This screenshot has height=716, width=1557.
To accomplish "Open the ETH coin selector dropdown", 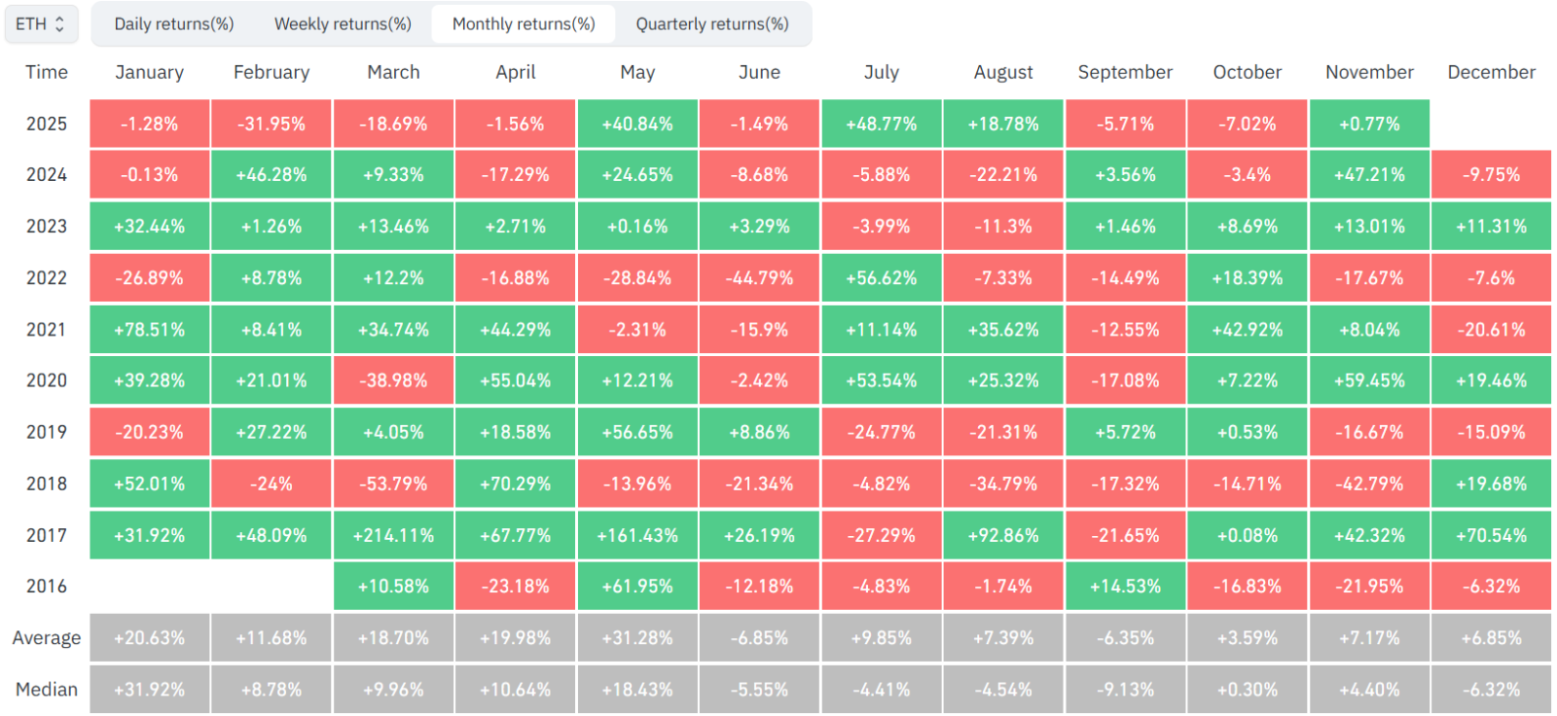I will [41, 24].
